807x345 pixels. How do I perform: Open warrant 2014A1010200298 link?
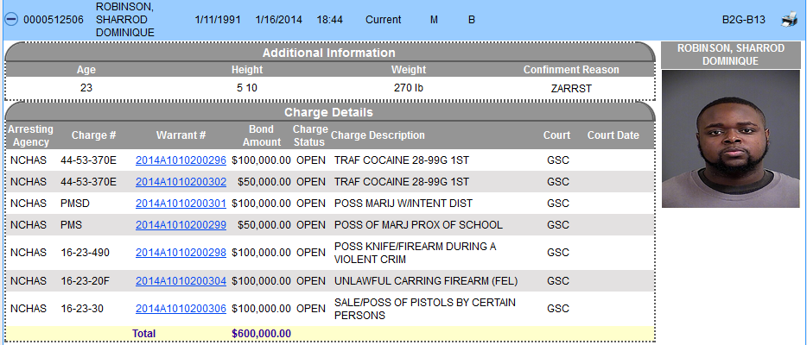[181, 253]
